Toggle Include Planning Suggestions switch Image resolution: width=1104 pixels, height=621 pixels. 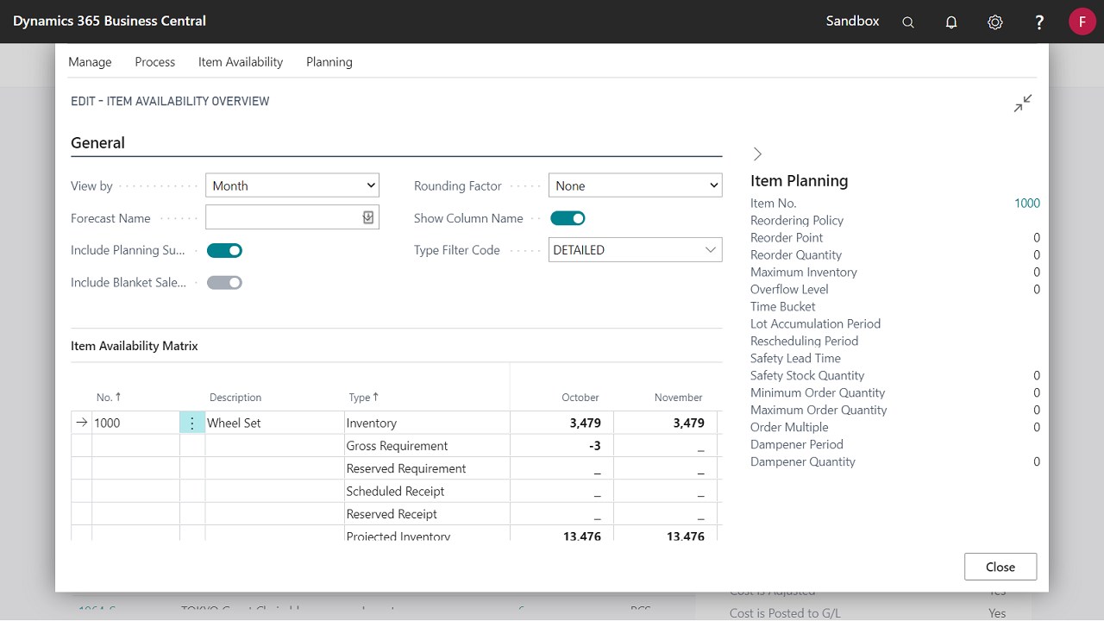coord(224,250)
